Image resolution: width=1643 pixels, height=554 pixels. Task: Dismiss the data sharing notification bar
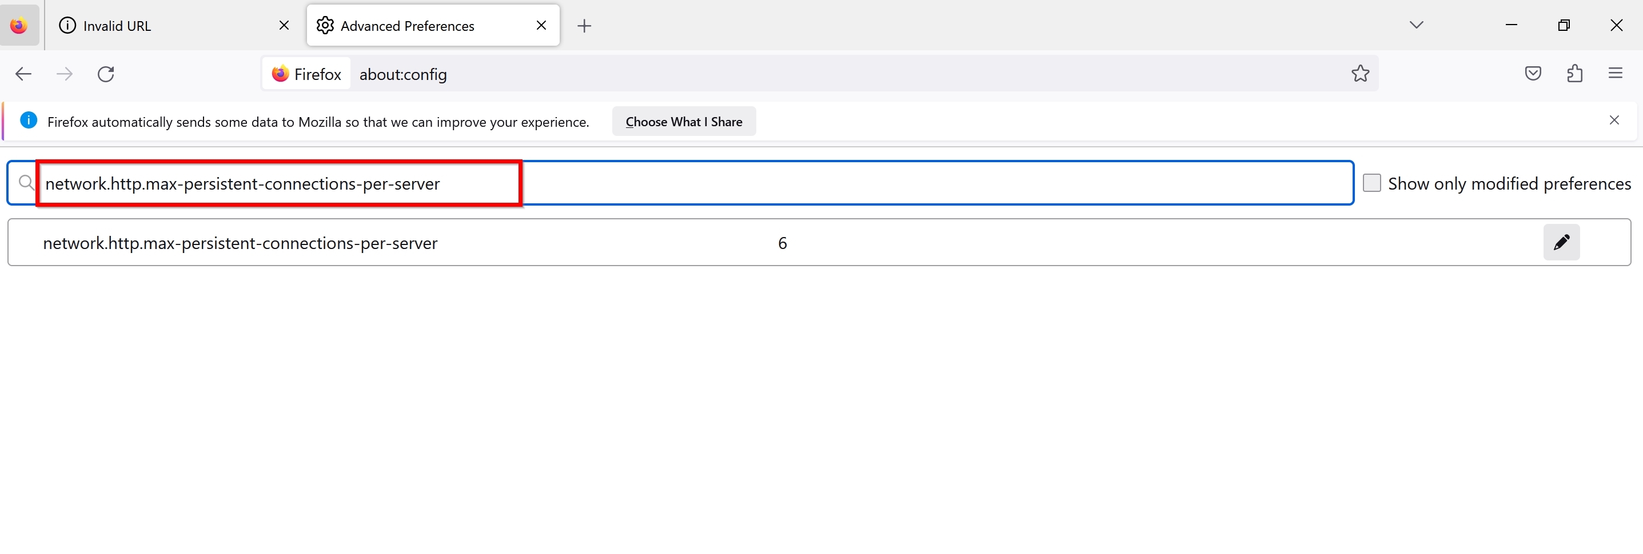(1614, 120)
